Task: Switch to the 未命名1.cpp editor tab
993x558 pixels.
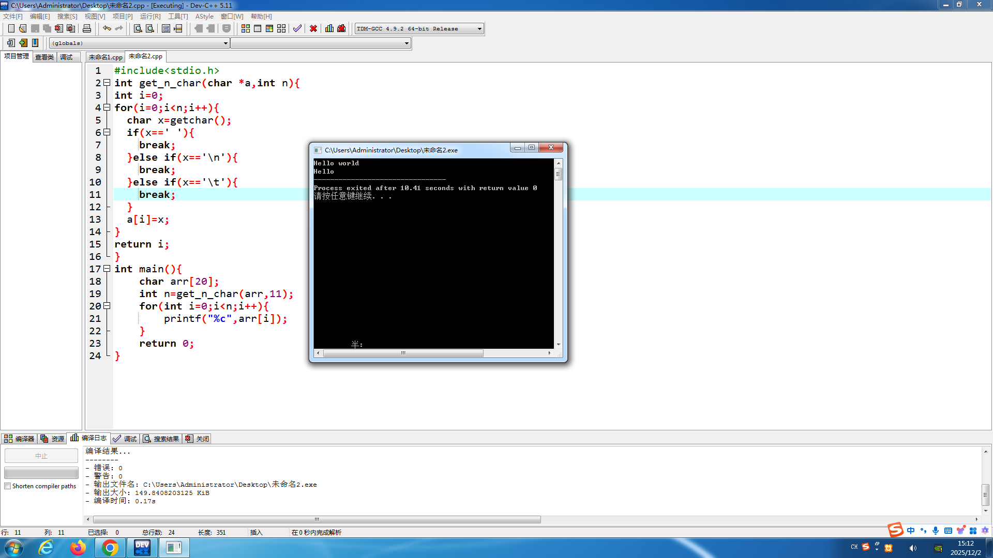Action: pos(106,57)
